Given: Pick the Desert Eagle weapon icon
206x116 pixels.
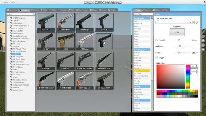Looking at the screenshot, I should point(85,22).
